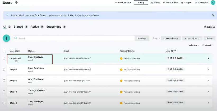Click the Three, Employee name

37,90
